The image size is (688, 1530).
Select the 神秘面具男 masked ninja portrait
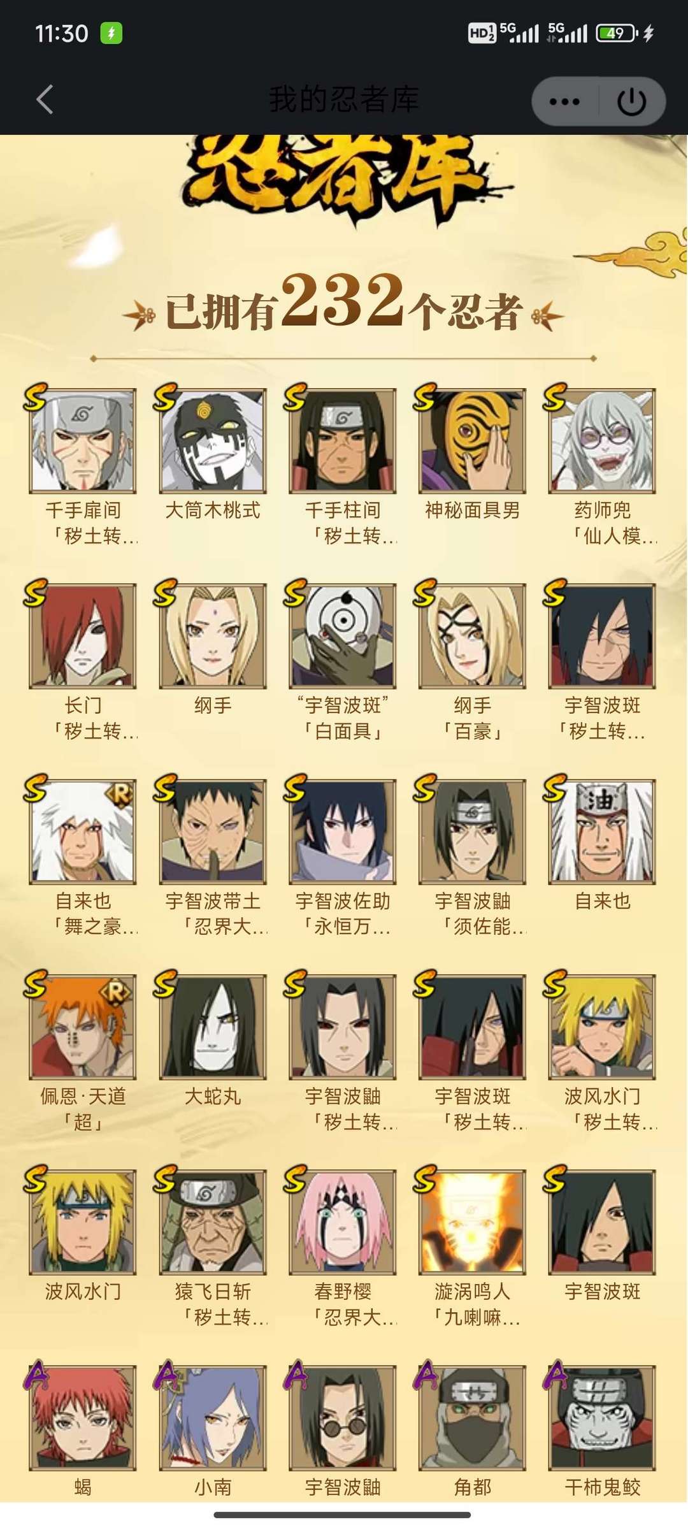click(x=472, y=441)
